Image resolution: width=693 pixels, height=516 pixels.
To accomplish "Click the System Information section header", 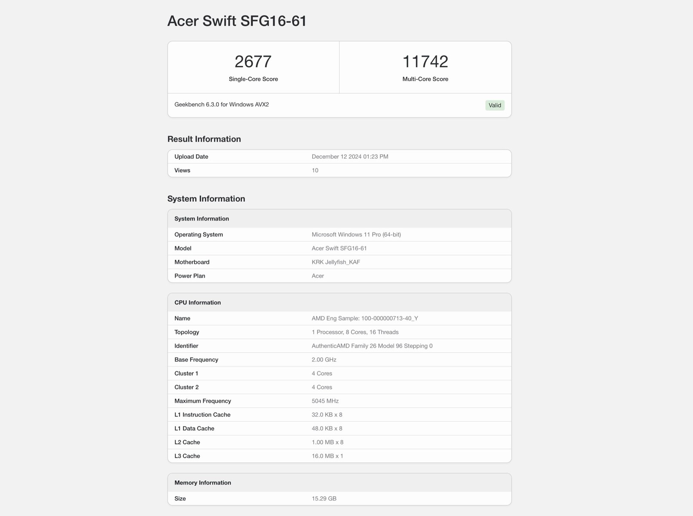I will coord(206,199).
